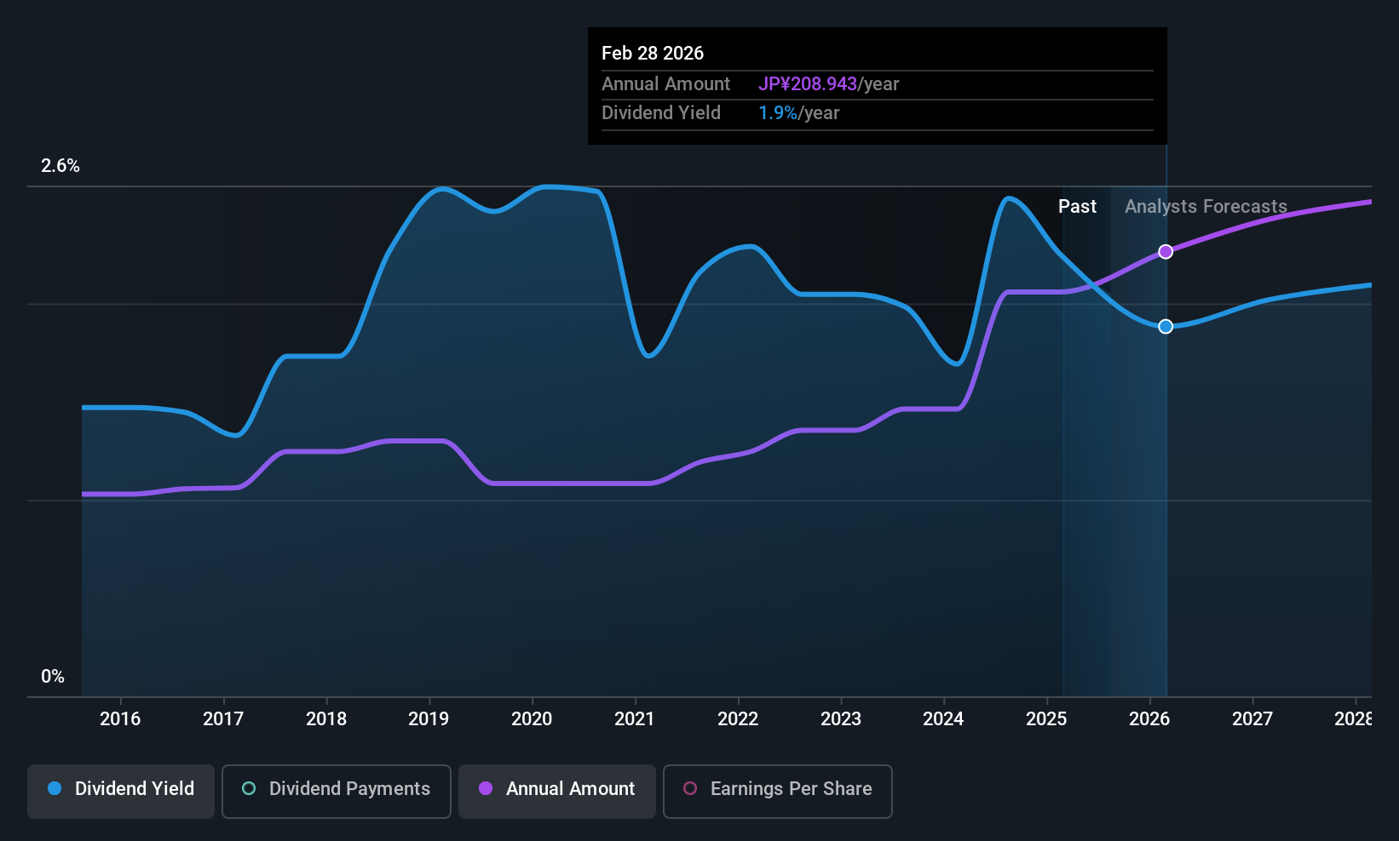Click the blue marker on Dividend Yield line

point(1166,327)
